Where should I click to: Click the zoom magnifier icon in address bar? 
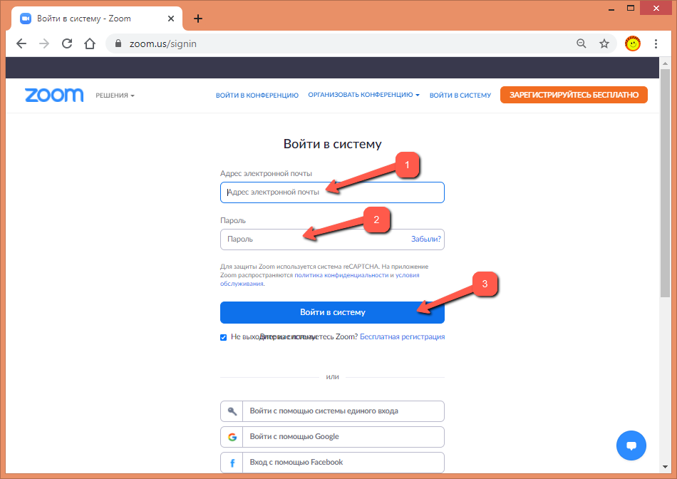point(582,43)
